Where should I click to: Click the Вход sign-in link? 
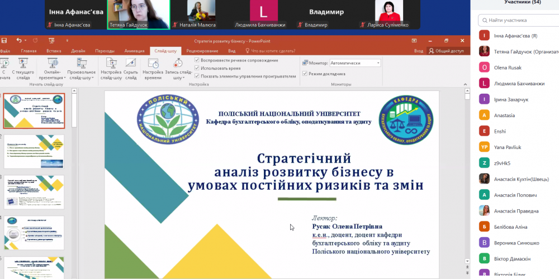[419, 51]
